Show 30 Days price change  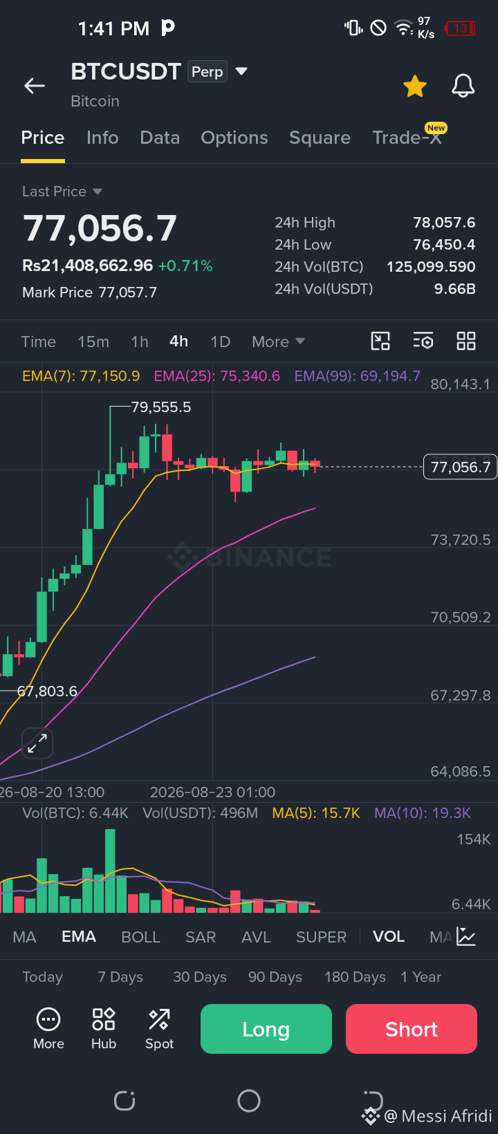point(200,977)
